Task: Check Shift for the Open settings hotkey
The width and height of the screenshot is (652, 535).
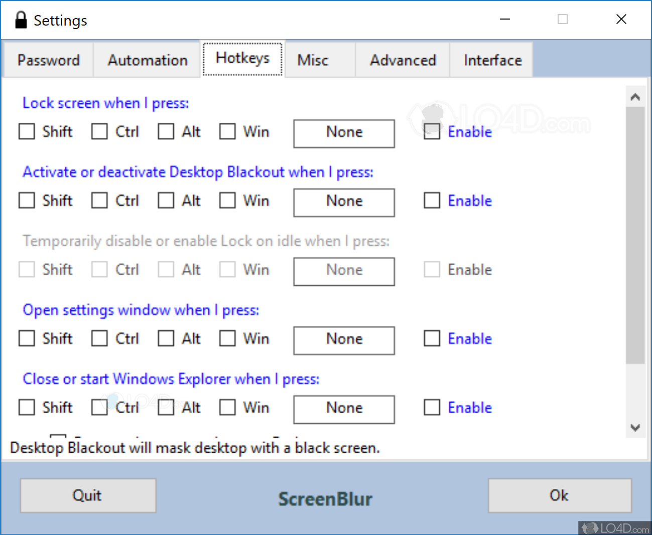Action: 27,338
